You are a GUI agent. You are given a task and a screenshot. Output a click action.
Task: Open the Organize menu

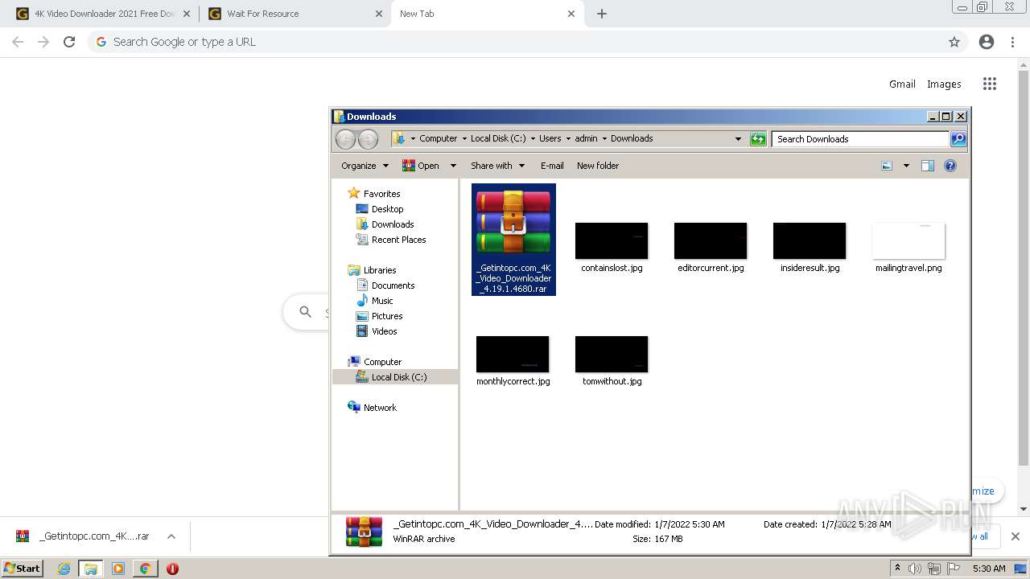coord(365,166)
